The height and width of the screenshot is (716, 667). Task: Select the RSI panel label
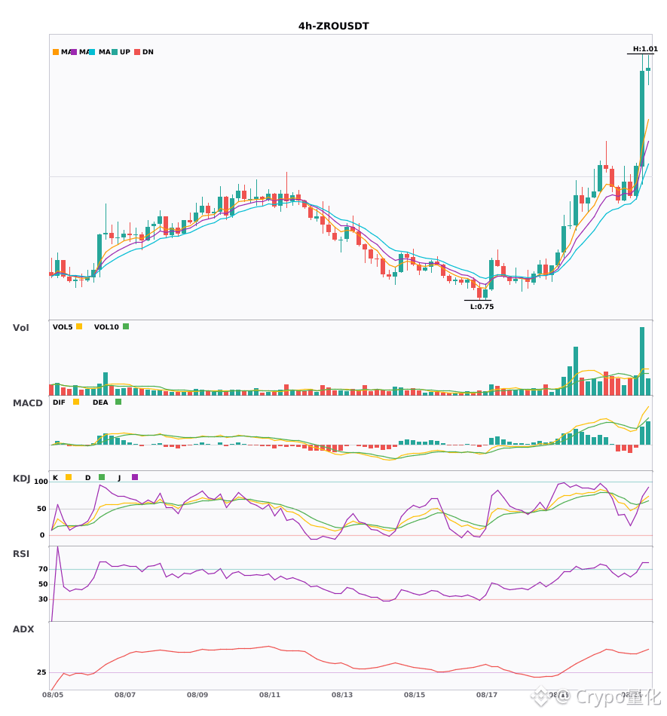click(x=21, y=553)
